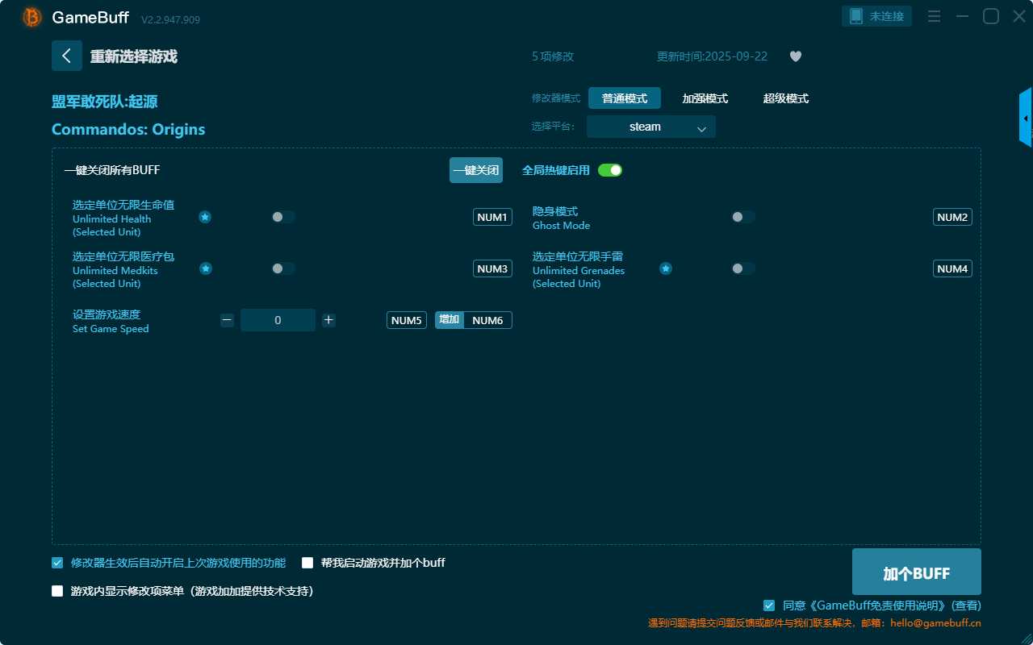Image resolution: width=1033 pixels, height=645 pixels.
Task: Uncheck the GameBuff disclaimer agreement checkbox
Action: click(x=769, y=605)
